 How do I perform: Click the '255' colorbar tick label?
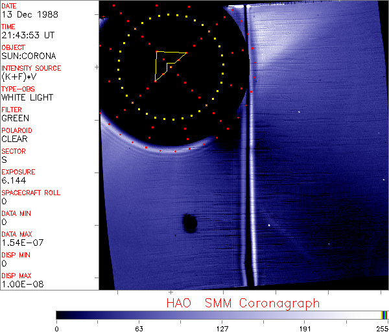coord(383,328)
